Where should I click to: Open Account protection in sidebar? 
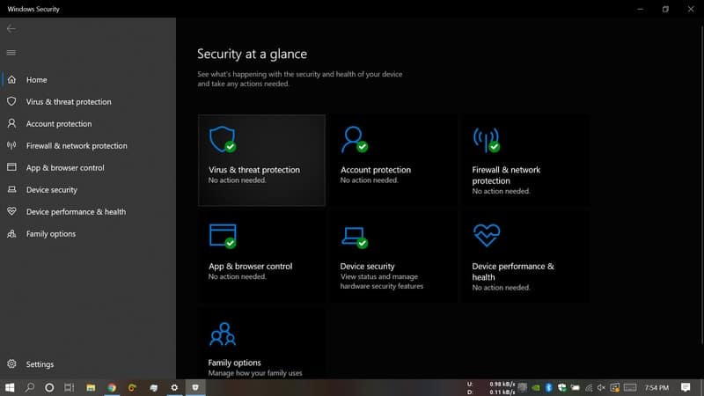[88, 123]
